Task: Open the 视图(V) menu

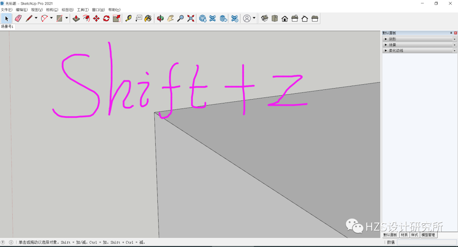Action: pos(37,10)
